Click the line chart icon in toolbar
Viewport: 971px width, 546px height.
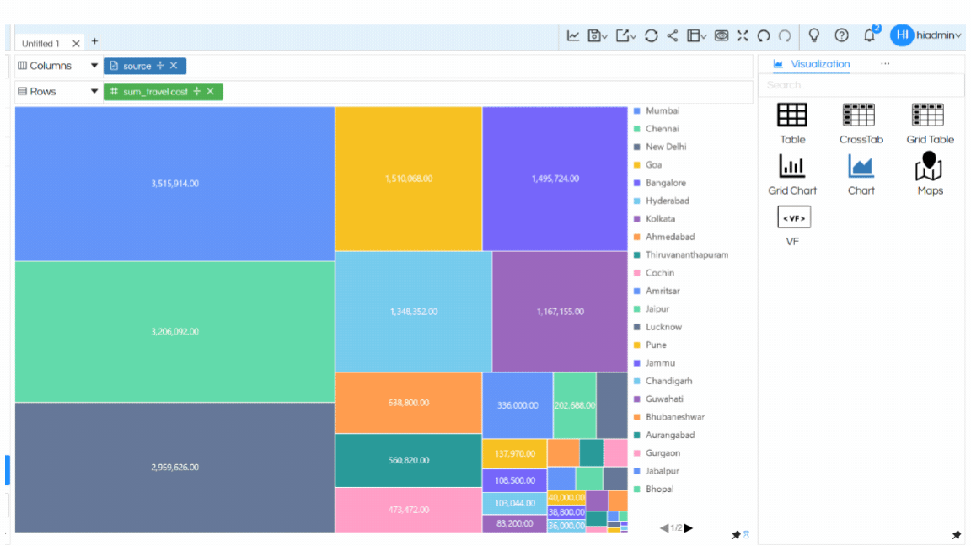pos(573,36)
